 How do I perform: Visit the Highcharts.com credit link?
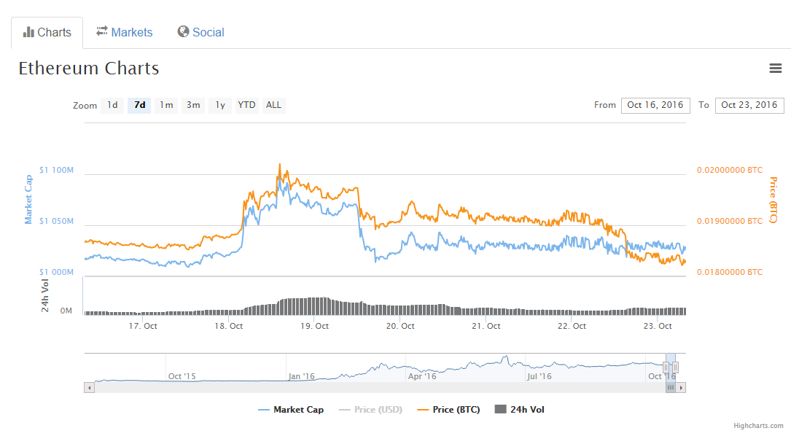pyautogui.click(x=759, y=426)
